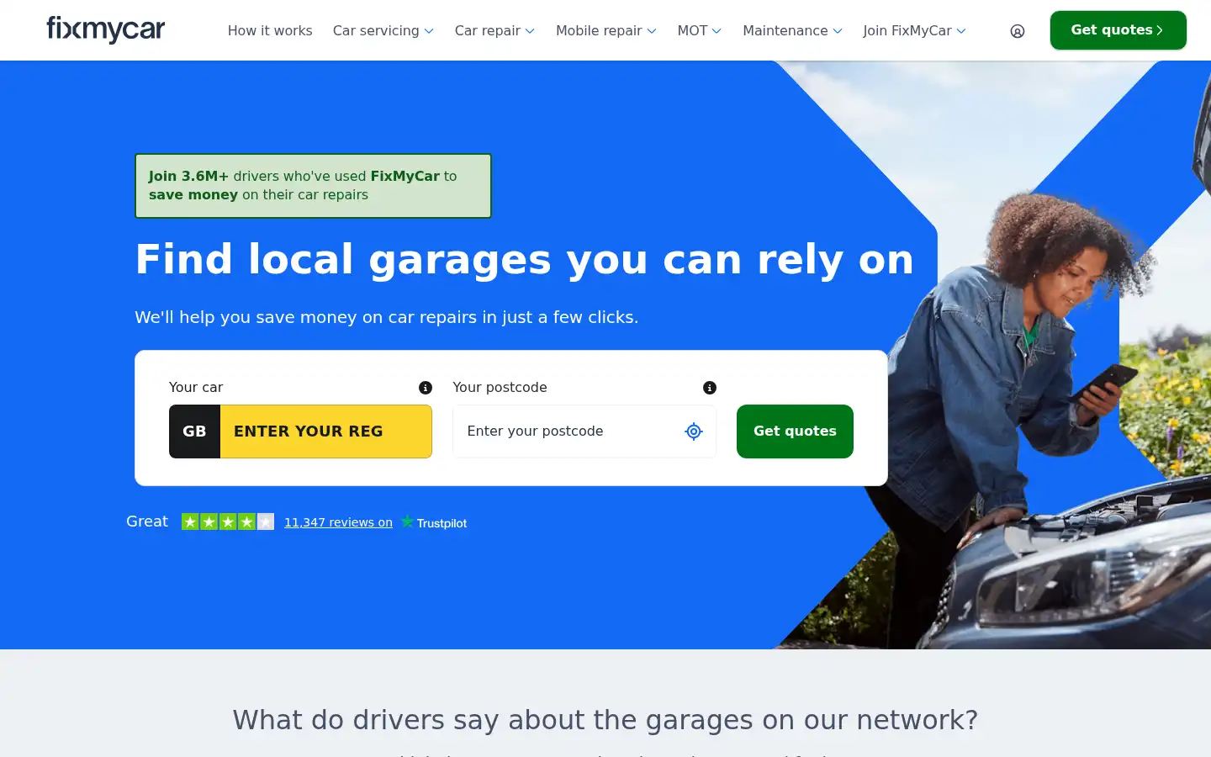The width and height of the screenshot is (1211, 757).
Task: Expand the MOT menu
Action: click(700, 30)
